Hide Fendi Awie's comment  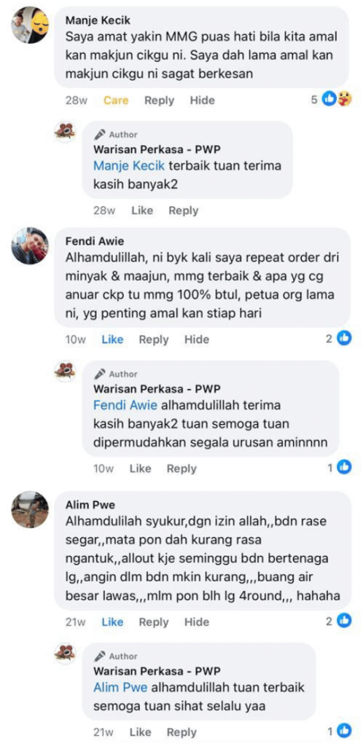click(x=197, y=339)
